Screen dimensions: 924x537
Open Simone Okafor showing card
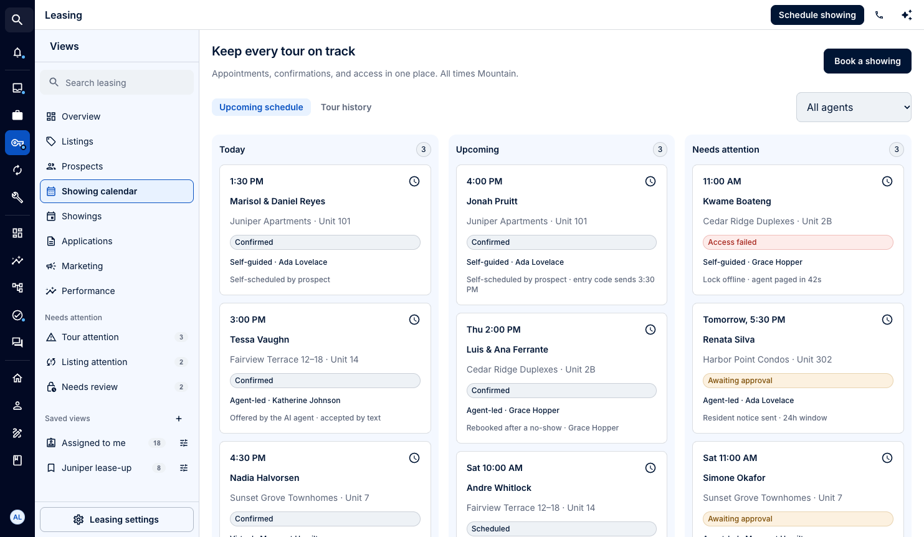(798, 489)
